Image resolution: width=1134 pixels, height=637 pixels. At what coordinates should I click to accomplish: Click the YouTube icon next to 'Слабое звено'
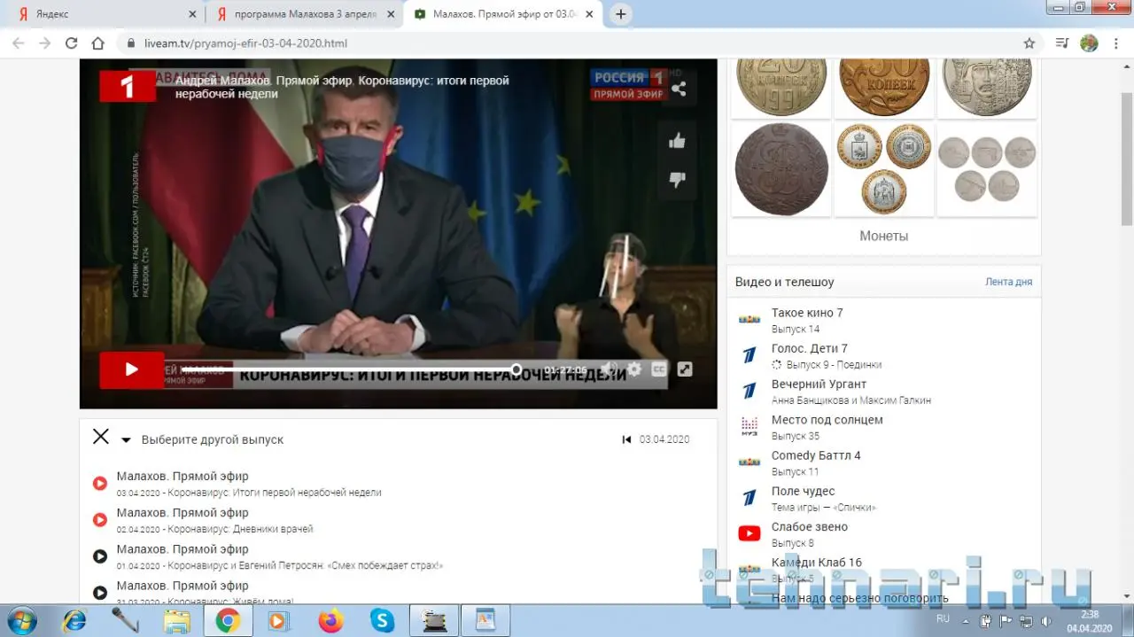click(x=750, y=533)
